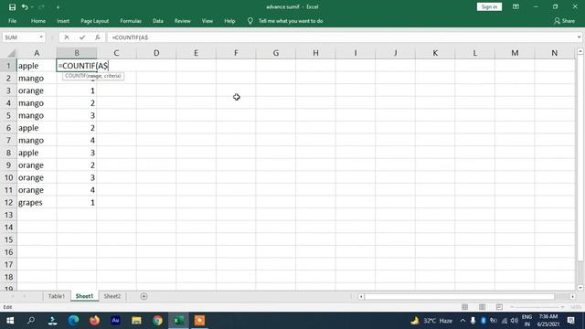Screen dimensions: 585x329
Task: Confirm the formula with the checkmark icon
Action: [x=82, y=37]
